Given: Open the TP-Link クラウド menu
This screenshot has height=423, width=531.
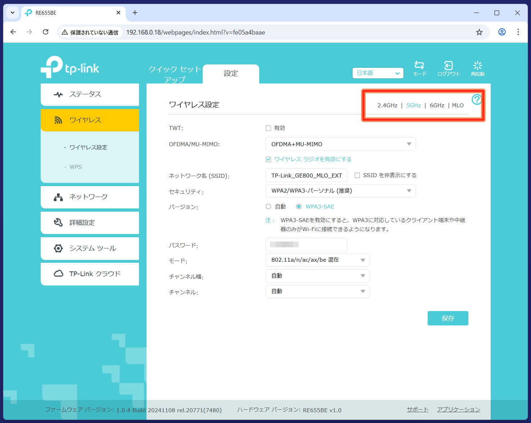Looking at the screenshot, I should (x=90, y=274).
